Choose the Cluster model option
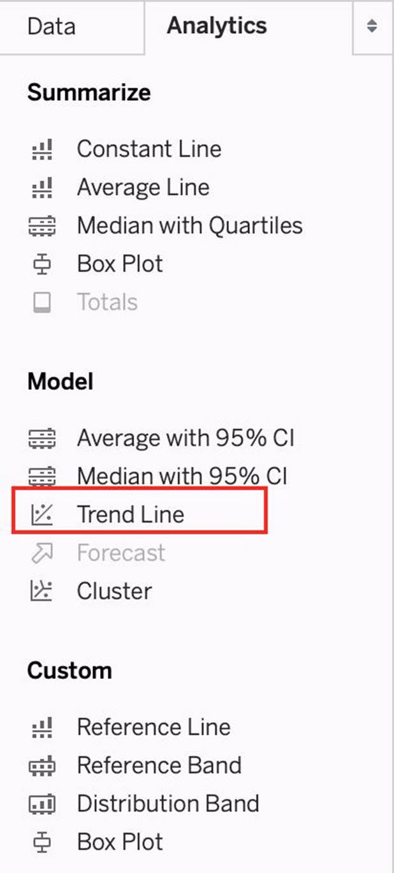This screenshot has width=394, height=873. [115, 591]
